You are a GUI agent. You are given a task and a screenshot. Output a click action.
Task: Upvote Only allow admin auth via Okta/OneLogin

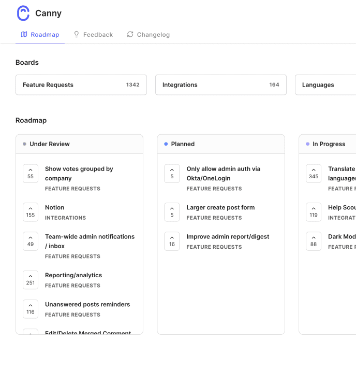click(172, 174)
